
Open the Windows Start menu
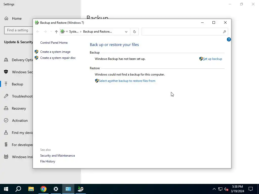6,189
